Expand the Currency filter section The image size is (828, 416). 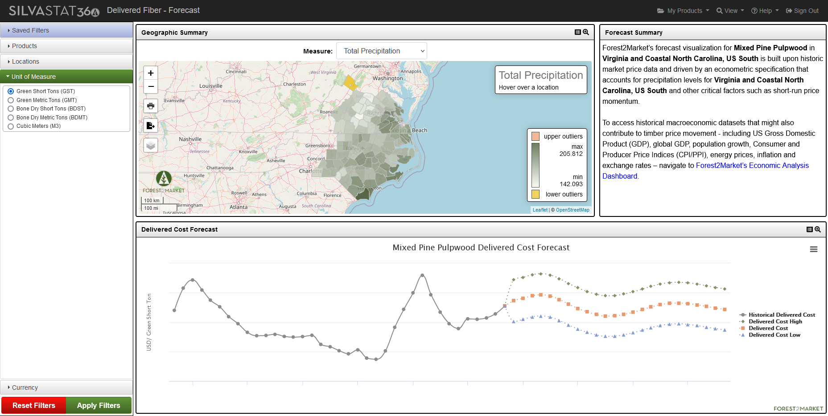coord(66,387)
